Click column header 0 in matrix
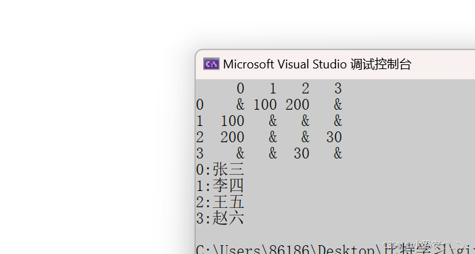 pos(241,89)
